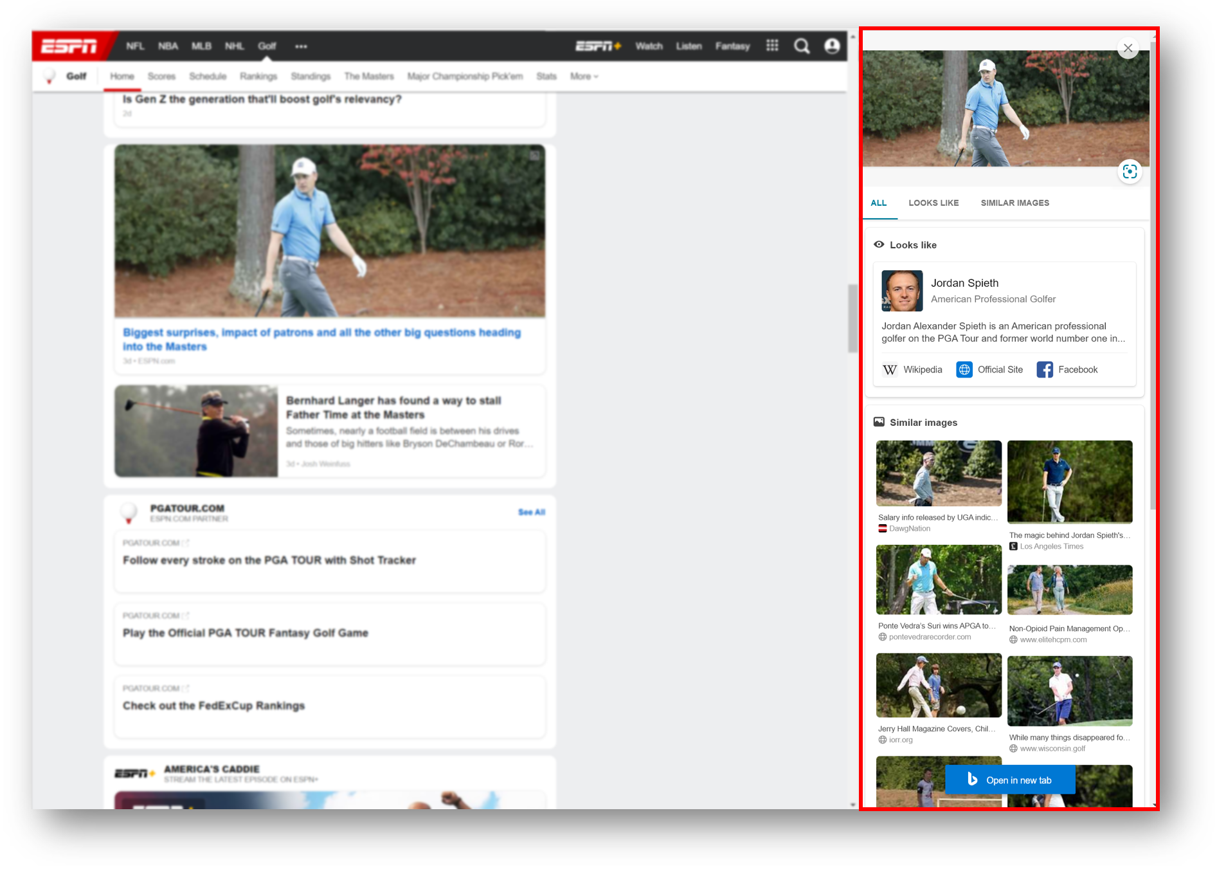
Task: Open Jordan Spieth's Facebook link
Action: click(x=1067, y=370)
